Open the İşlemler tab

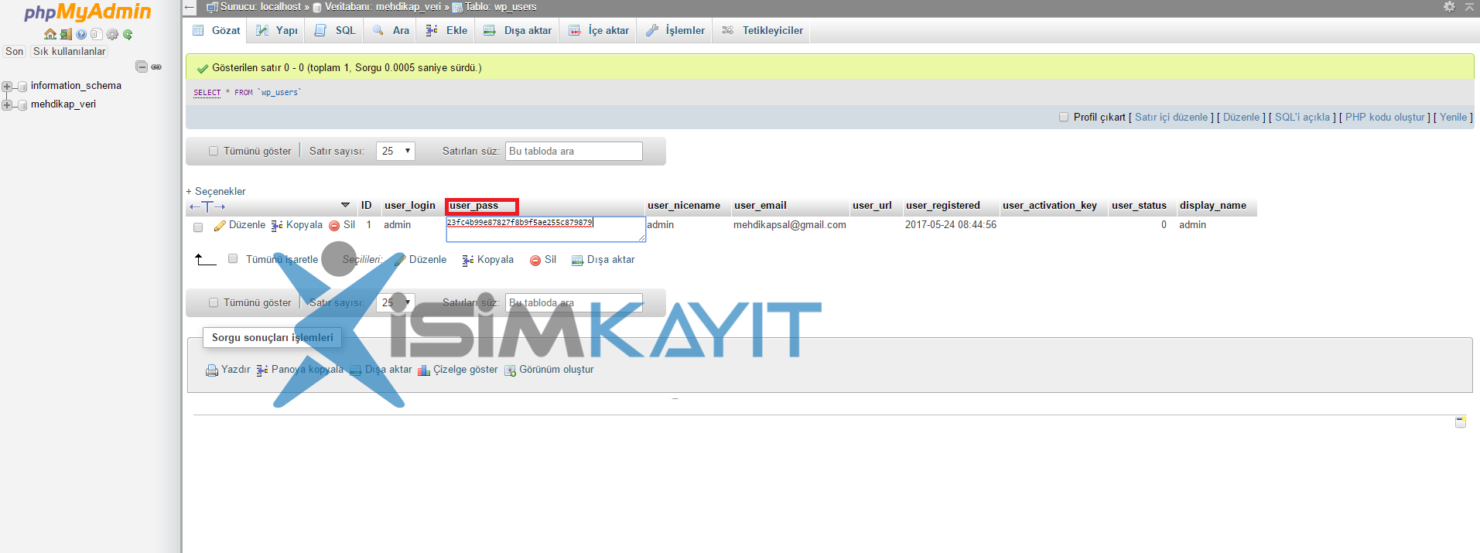[x=675, y=30]
